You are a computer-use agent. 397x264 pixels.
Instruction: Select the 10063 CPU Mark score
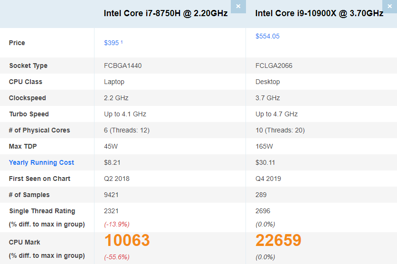[127, 240]
